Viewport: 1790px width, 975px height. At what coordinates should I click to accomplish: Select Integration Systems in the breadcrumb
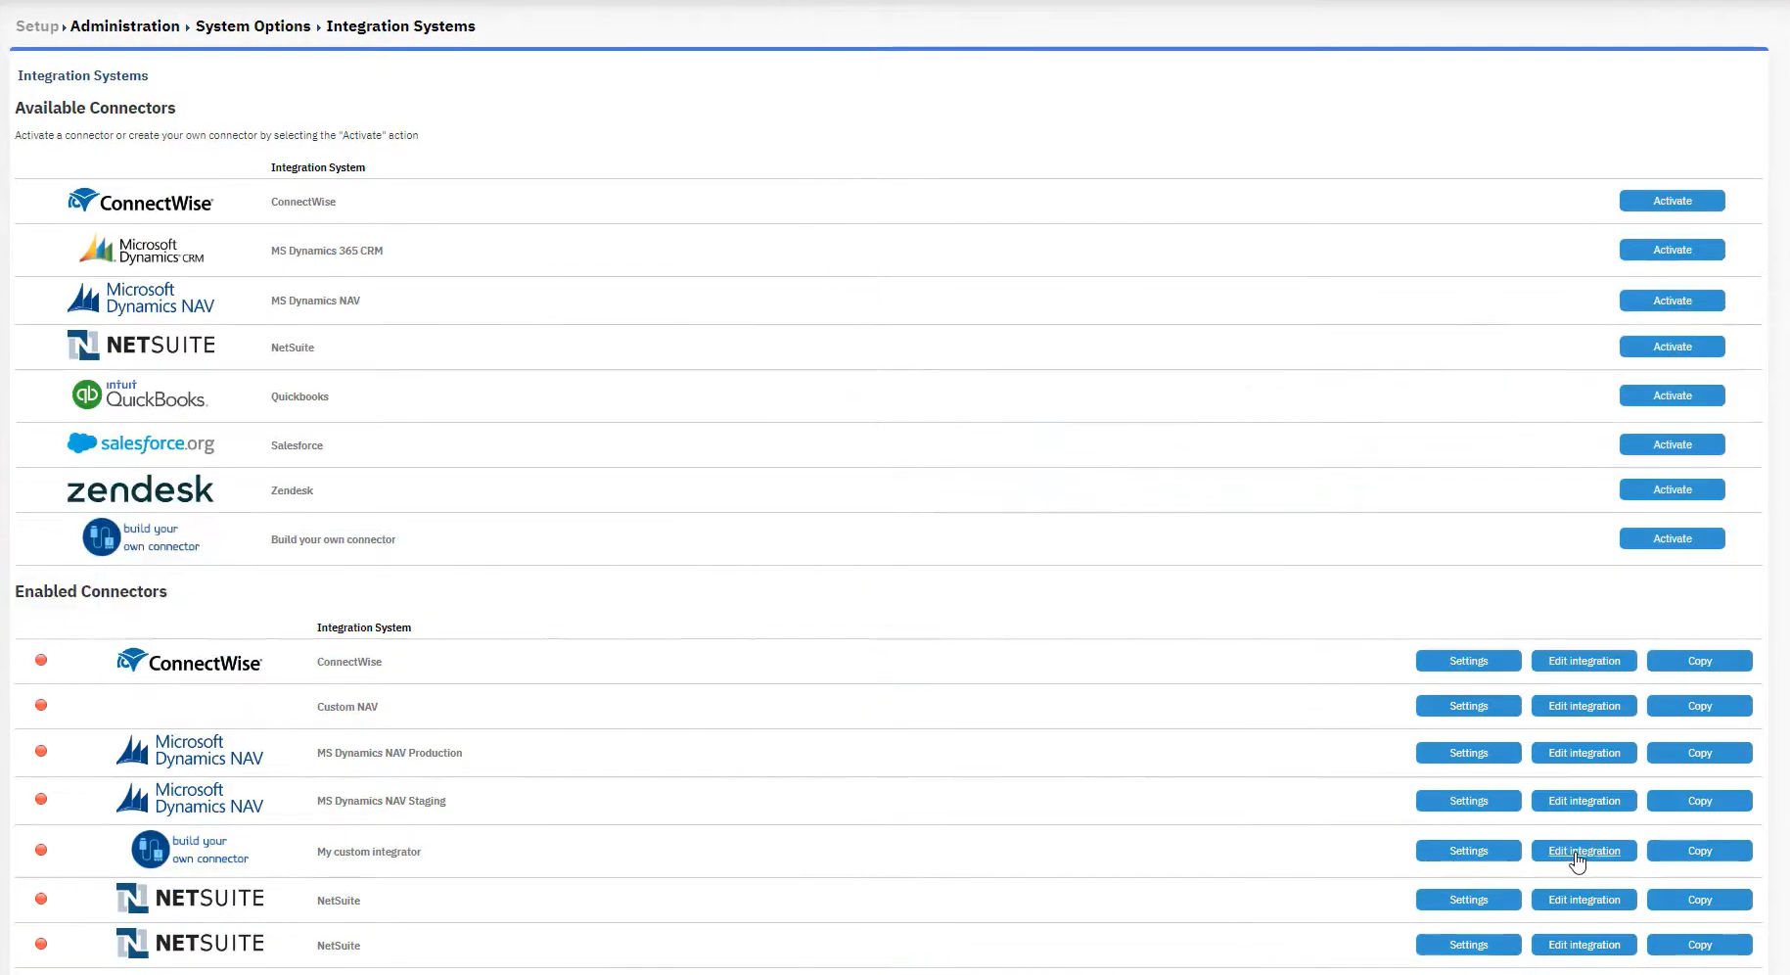point(401,26)
